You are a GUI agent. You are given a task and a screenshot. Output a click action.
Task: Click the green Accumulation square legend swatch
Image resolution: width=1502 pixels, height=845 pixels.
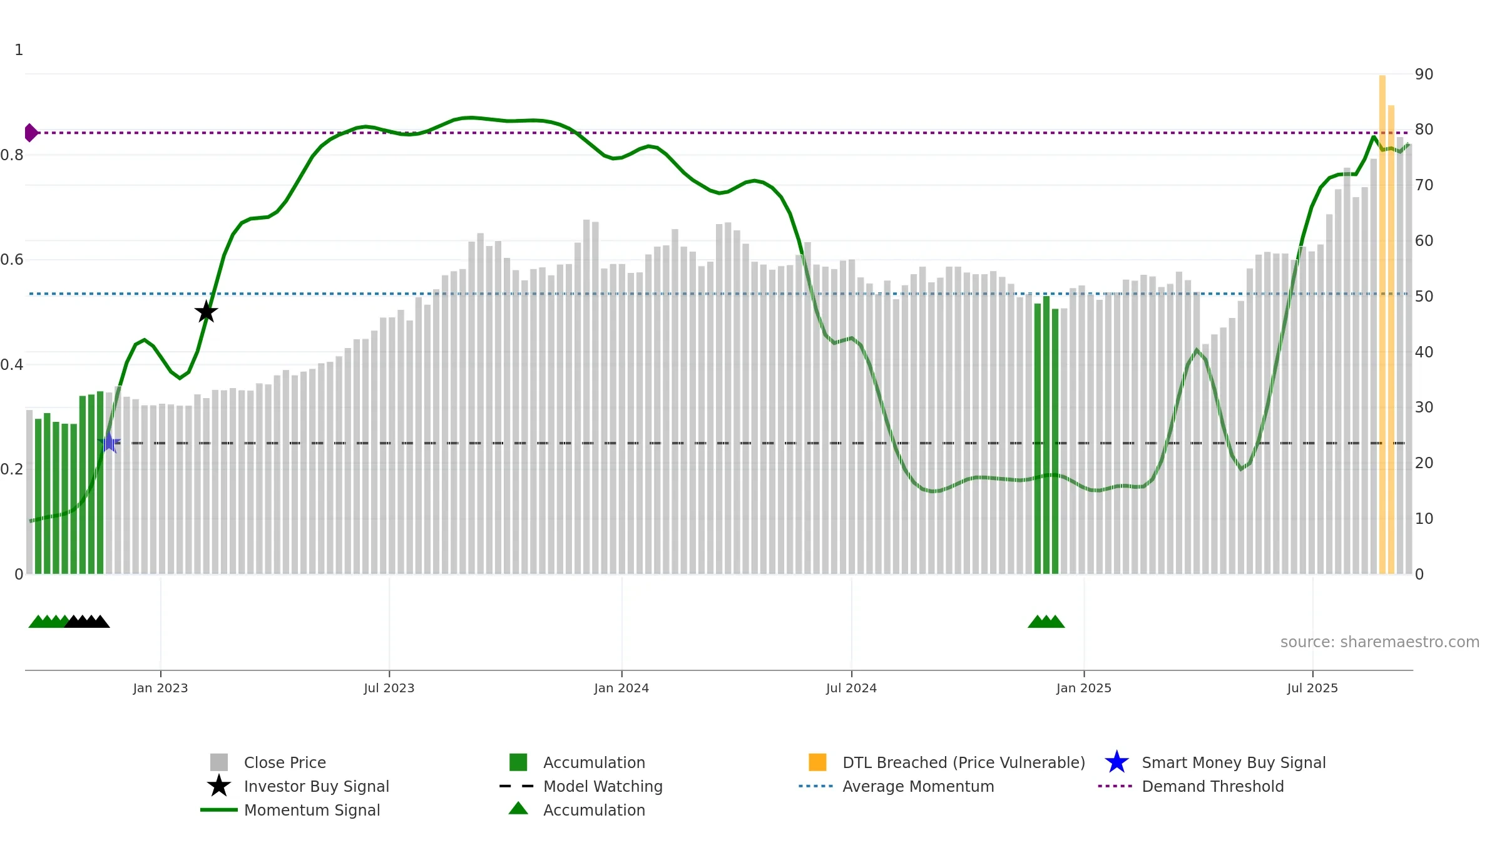tap(518, 762)
